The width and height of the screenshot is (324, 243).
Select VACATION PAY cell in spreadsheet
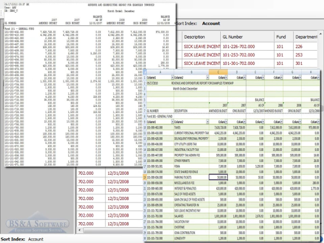point(192,222)
